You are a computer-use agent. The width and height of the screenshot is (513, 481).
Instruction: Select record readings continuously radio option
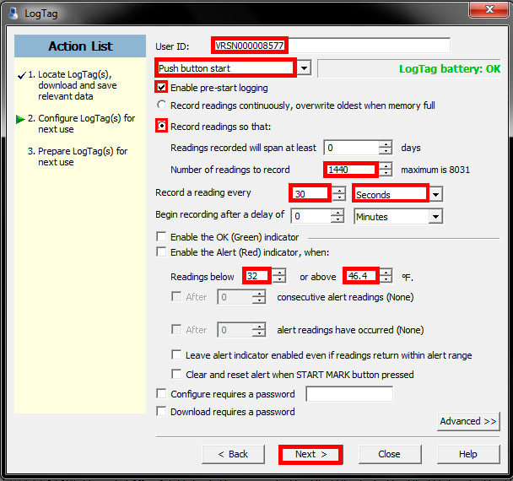(x=162, y=105)
